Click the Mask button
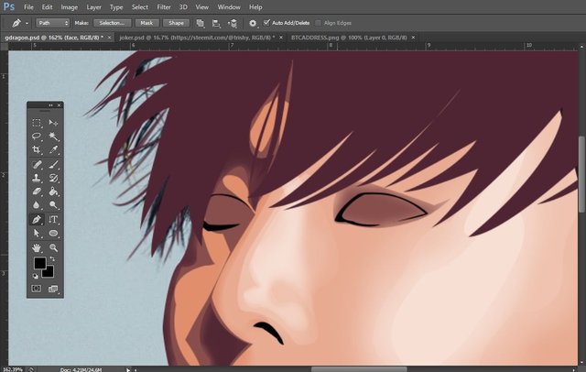 pos(146,21)
